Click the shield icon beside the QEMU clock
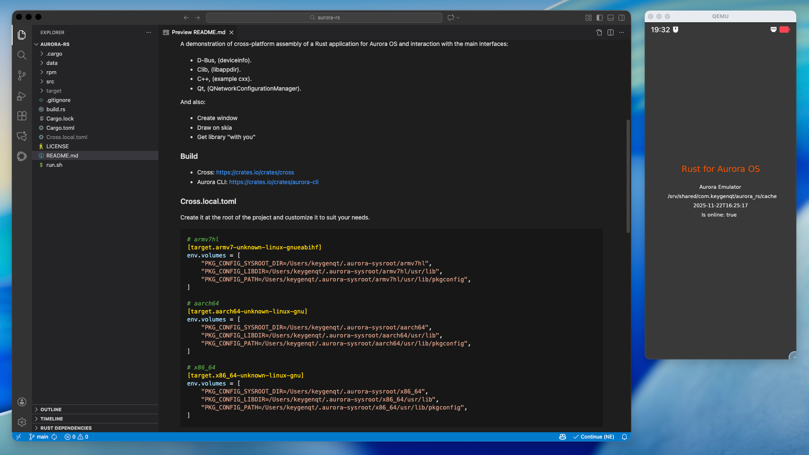The height and width of the screenshot is (455, 809). (x=676, y=29)
